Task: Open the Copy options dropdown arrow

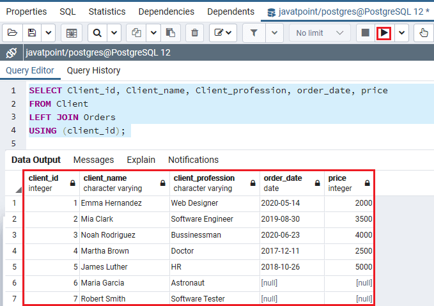Action: [153, 33]
